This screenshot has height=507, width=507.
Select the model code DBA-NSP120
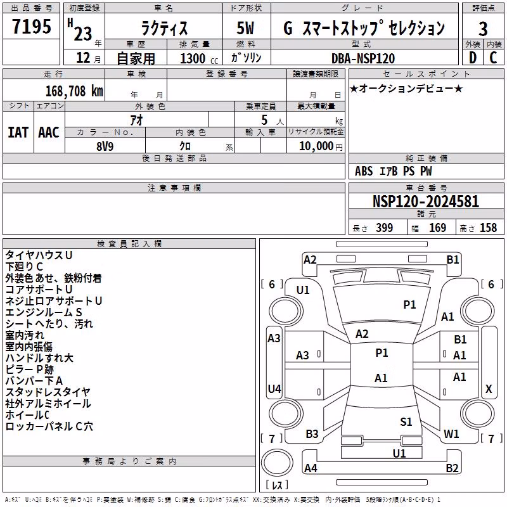[363, 58]
